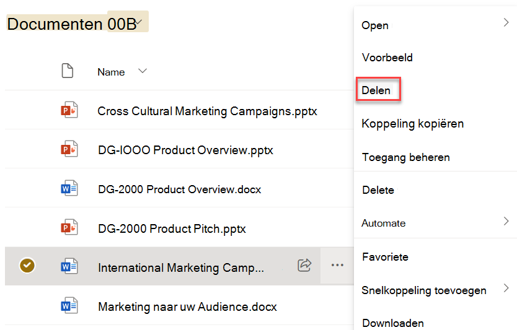Open the Name column sort dropdown arrow
Image resolution: width=517 pixels, height=330 pixels.
pos(143,71)
